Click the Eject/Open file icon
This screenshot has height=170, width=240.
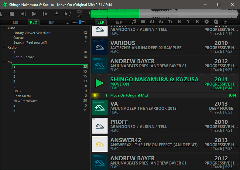click(57, 14)
